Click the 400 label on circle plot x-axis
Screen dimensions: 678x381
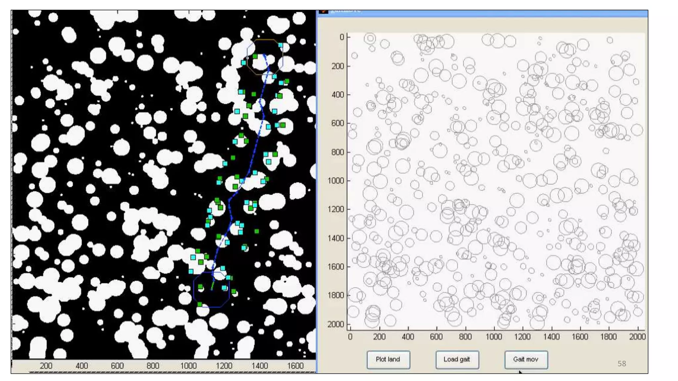[408, 337]
